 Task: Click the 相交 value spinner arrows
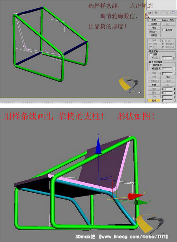coord(174,89)
